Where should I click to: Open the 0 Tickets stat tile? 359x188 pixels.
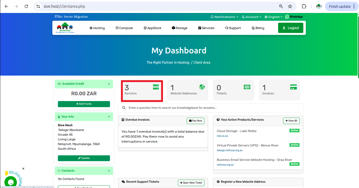234,90
